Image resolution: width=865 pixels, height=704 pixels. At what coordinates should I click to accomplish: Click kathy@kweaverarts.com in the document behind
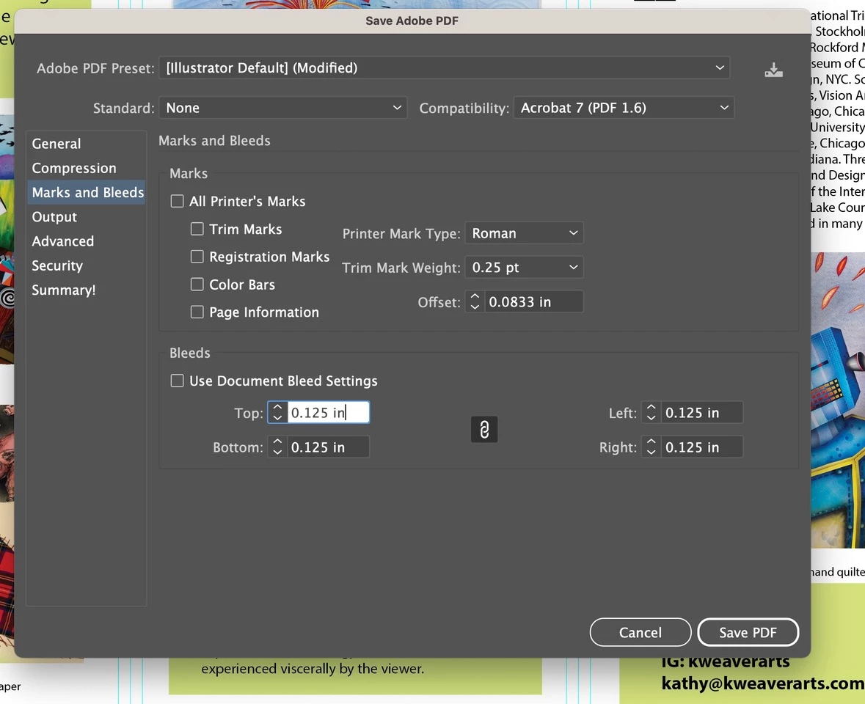coord(763,683)
